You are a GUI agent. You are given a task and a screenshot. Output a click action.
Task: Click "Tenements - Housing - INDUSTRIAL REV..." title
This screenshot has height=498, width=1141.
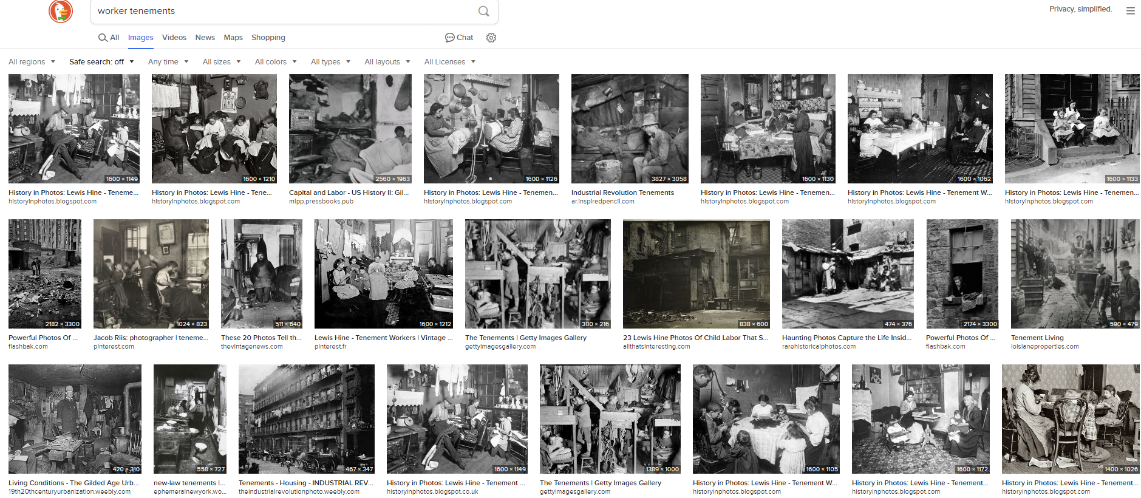pos(305,483)
